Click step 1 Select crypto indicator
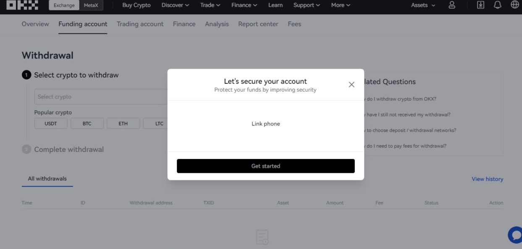Viewport: 522px width, 249px height. click(26, 74)
